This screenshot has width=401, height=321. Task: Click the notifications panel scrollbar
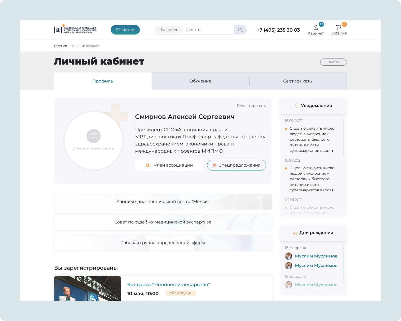[343, 138]
